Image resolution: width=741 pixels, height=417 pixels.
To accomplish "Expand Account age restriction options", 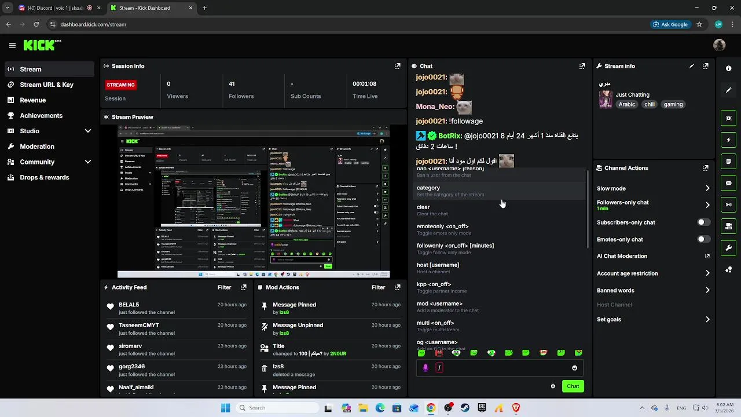I will click(x=707, y=273).
